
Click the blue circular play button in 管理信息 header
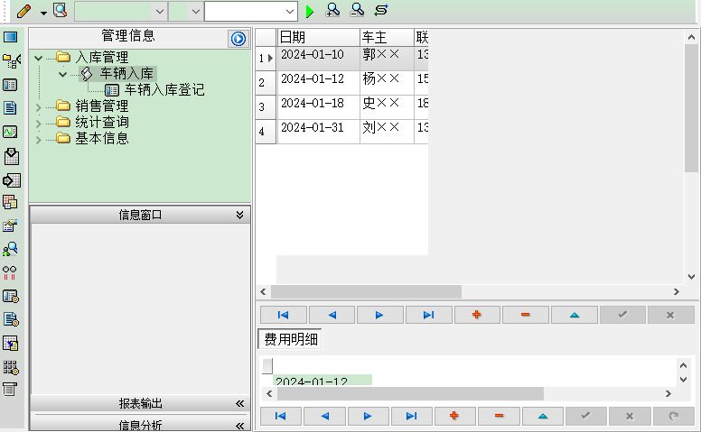click(238, 39)
